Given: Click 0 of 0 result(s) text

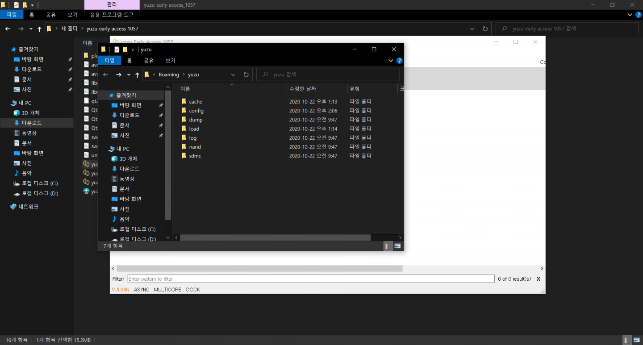Looking at the screenshot, I should [515, 279].
